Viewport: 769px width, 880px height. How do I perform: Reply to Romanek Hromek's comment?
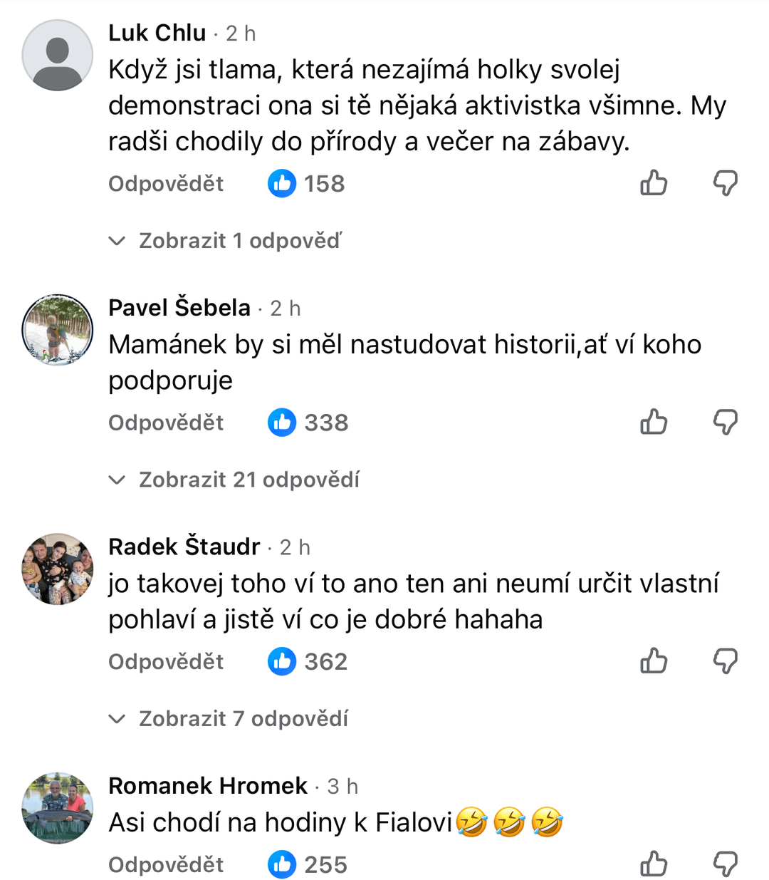coord(166,864)
